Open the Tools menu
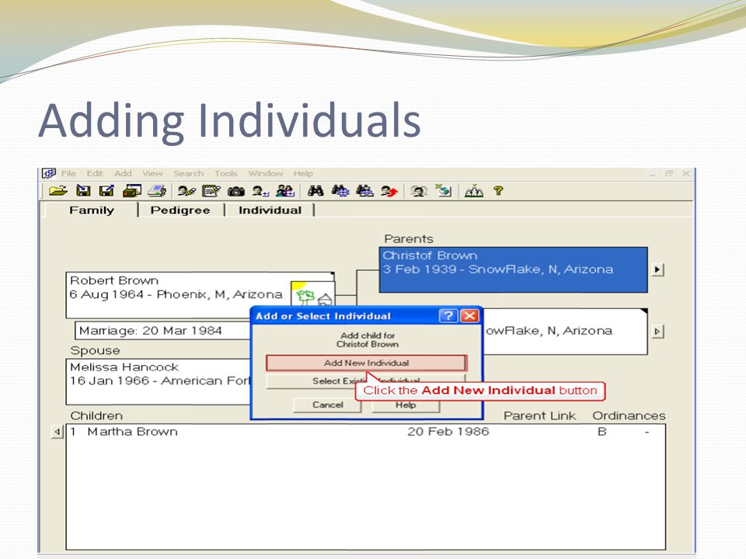 225,173
